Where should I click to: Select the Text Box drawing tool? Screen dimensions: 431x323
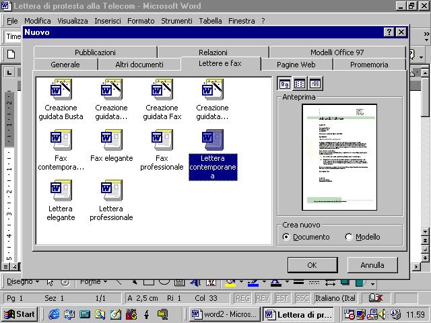click(180, 283)
